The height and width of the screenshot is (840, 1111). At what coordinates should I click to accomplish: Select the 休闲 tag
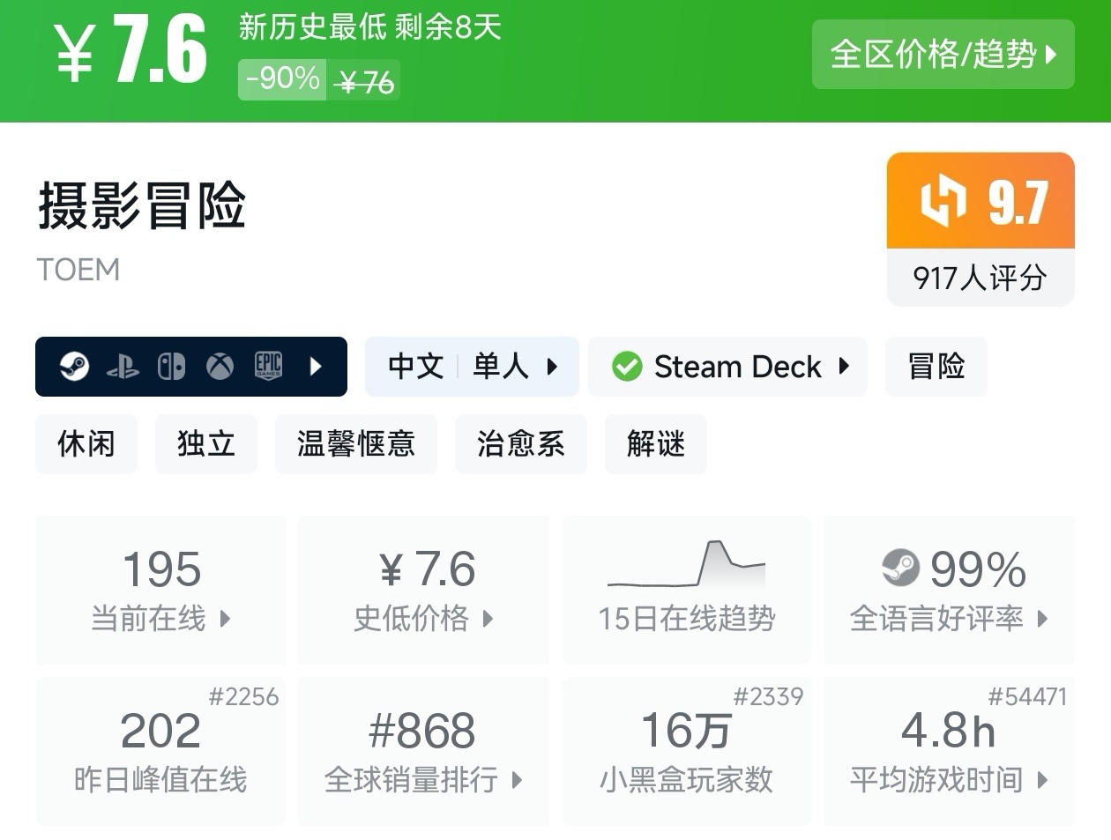(x=86, y=443)
